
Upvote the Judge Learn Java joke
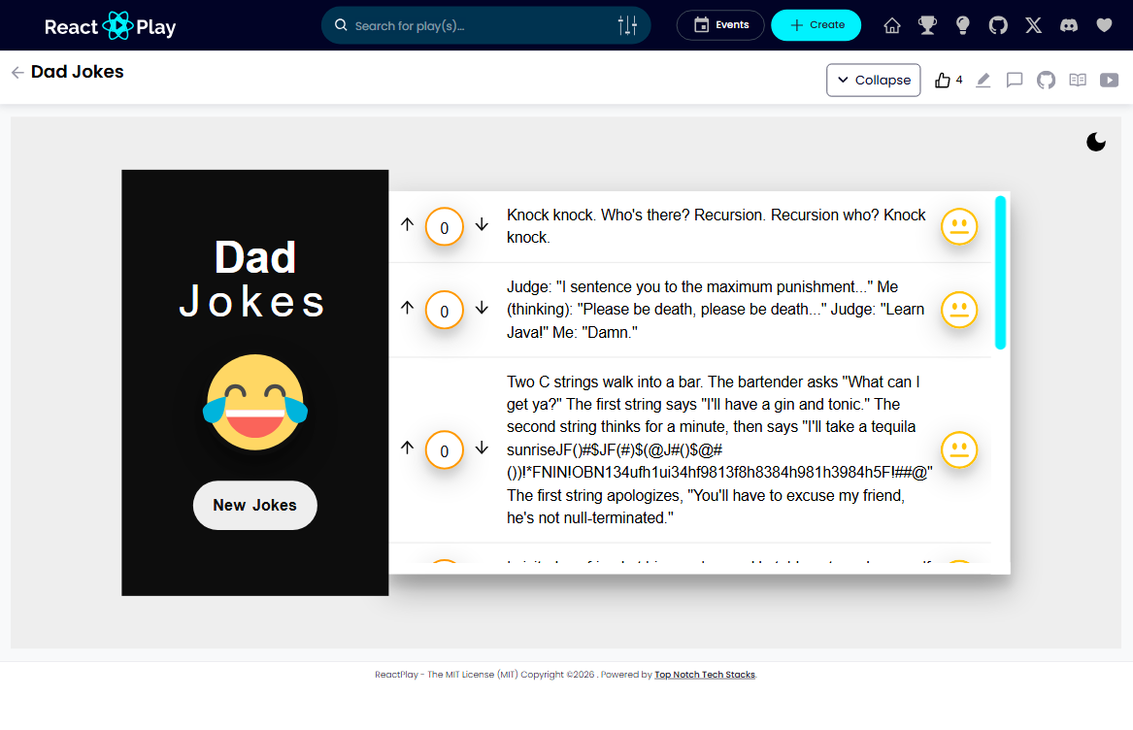pos(408,308)
